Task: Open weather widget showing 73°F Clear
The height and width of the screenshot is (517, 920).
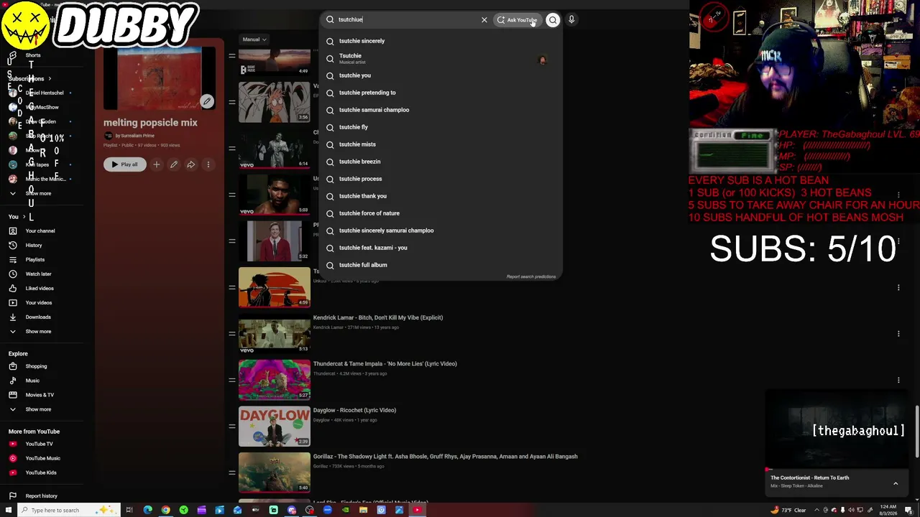Action: (788, 510)
